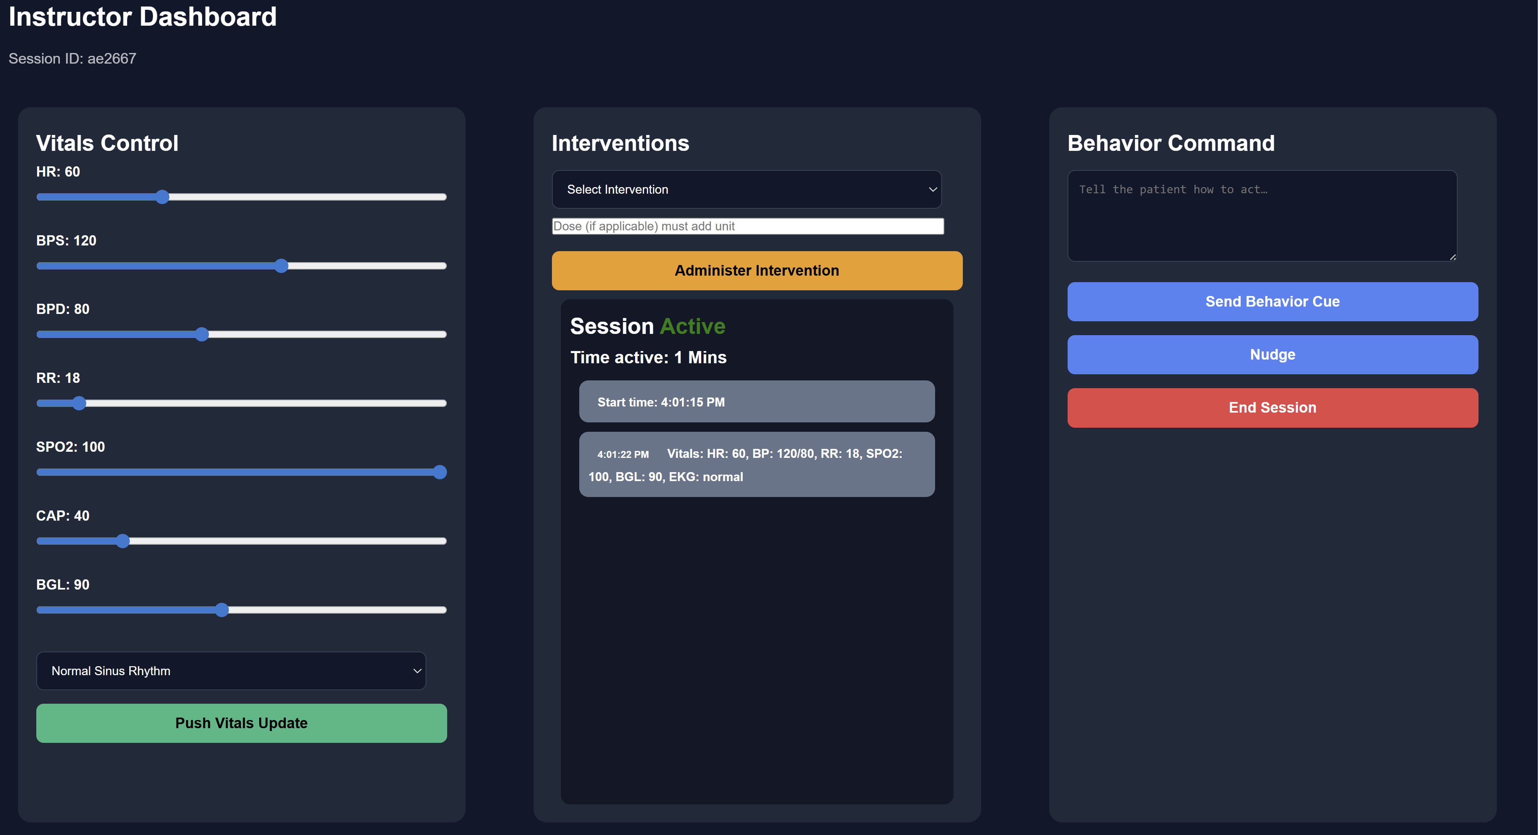Open the EKG rhythm dropdown showing Normal Sinus Rhythm
Screen dimensions: 1538x835
pyautogui.click(x=231, y=671)
